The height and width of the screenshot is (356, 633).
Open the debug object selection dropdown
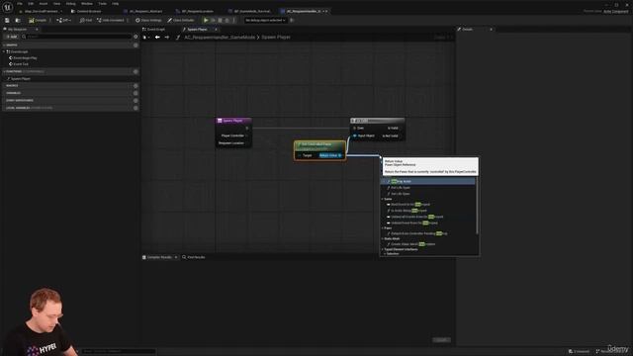265,20
